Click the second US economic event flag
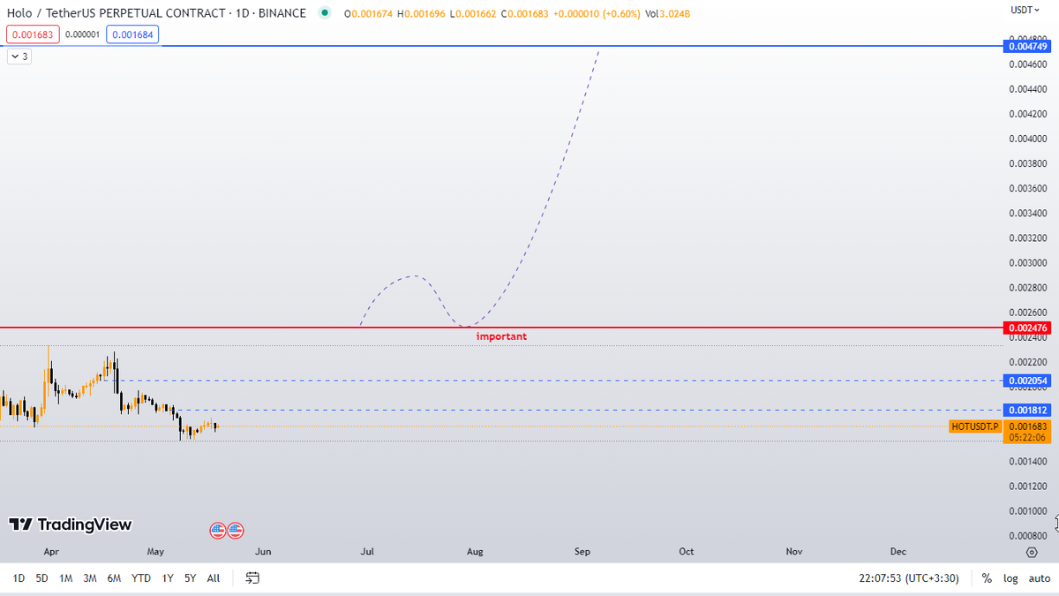 pos(235,531)
